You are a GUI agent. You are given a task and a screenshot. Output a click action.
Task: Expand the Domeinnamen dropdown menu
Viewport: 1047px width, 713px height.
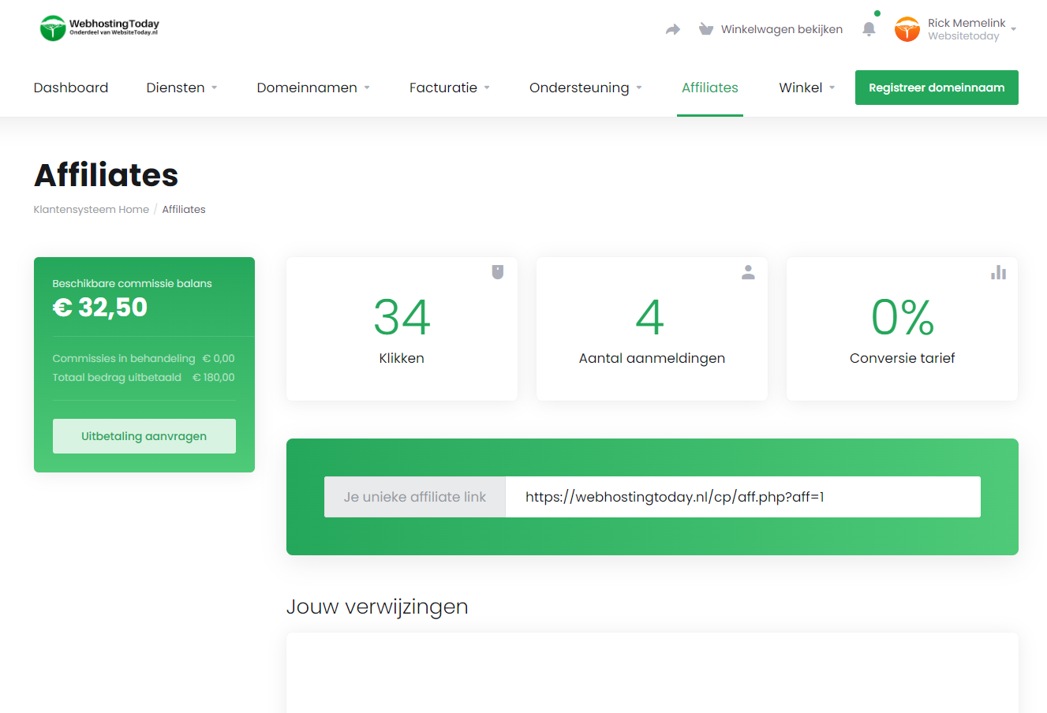(313, 88)
